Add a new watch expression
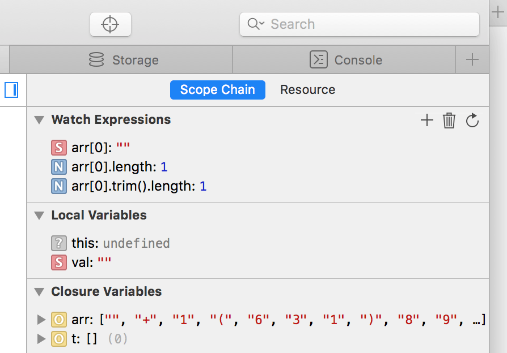Viewport: 507px width, 353px height. (426, 120)
